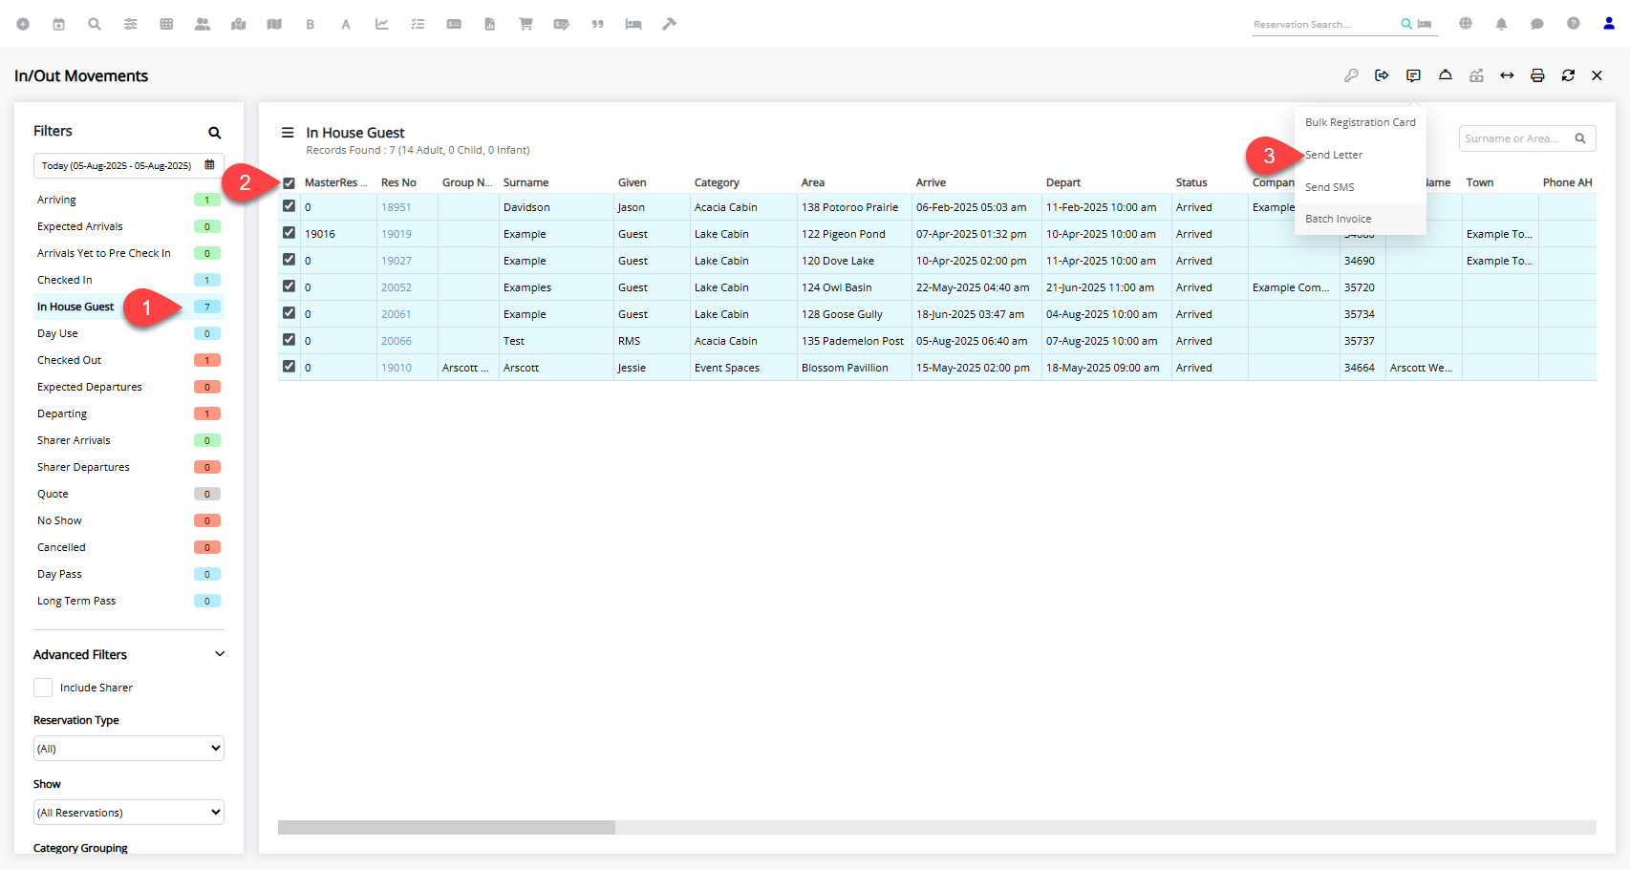This screenshot has width=1630, height=869.
Task: Sort table by Arrive column header
Action: point(931,182)
